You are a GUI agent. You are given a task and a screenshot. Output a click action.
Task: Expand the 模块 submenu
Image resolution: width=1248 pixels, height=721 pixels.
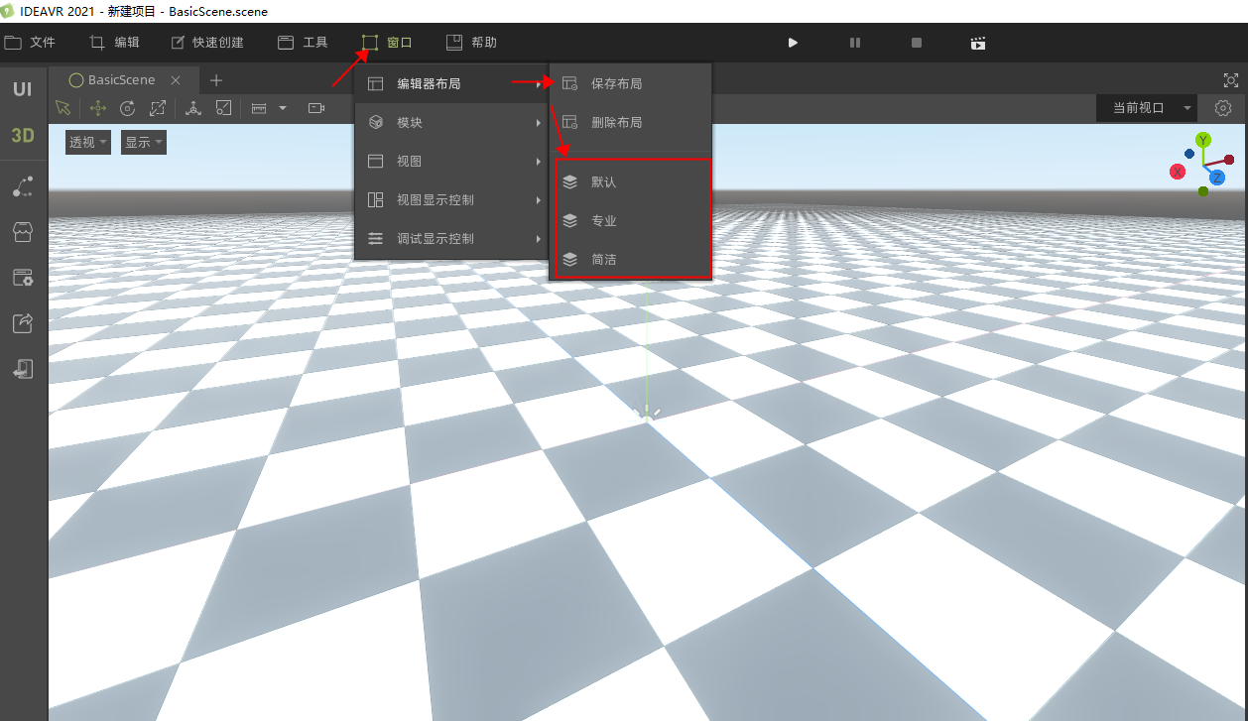450,123
